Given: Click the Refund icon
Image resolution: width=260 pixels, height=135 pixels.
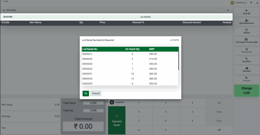Looking at the screenshot, I should click(246, 30).
